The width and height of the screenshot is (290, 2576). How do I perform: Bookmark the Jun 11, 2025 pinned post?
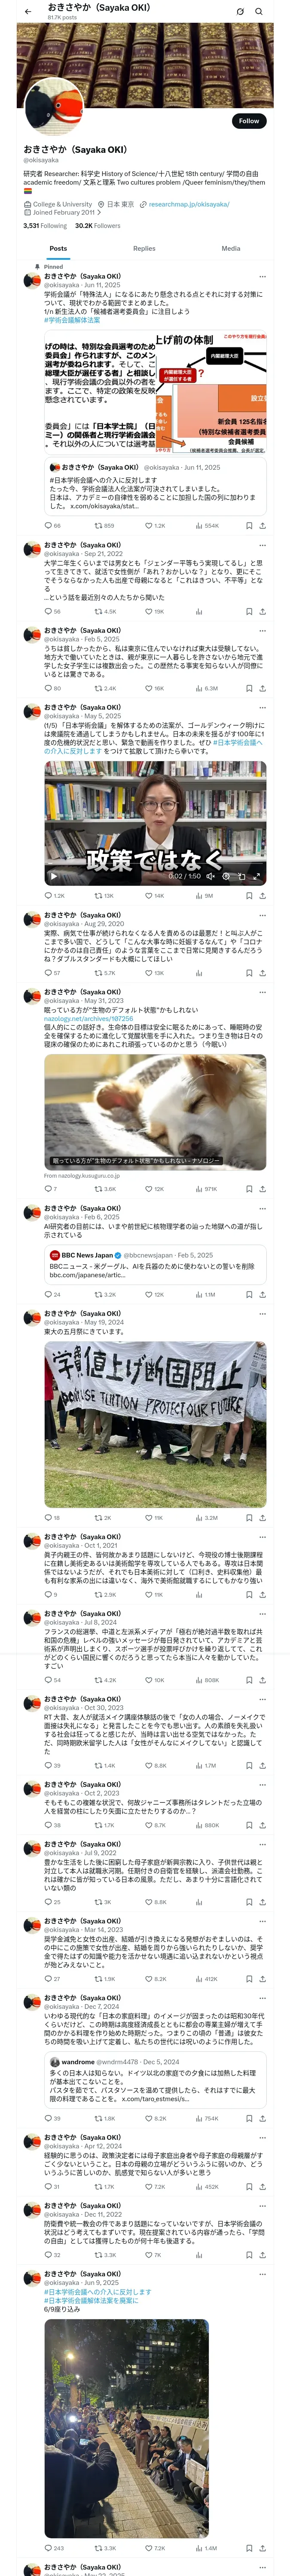(249, 525)
